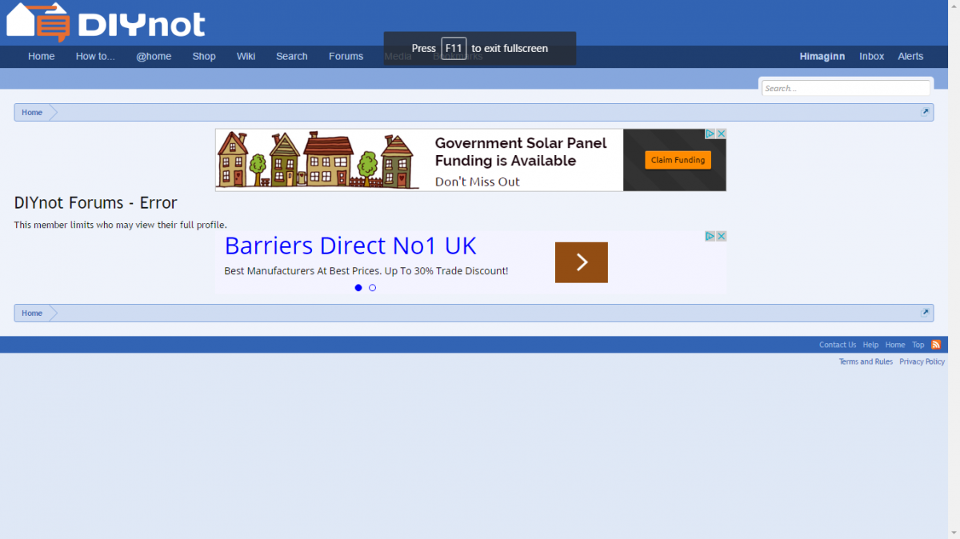The width and height of the screenshot is (960, 539).
Task: Open the Wiki tab
Action: coord(246,57)
